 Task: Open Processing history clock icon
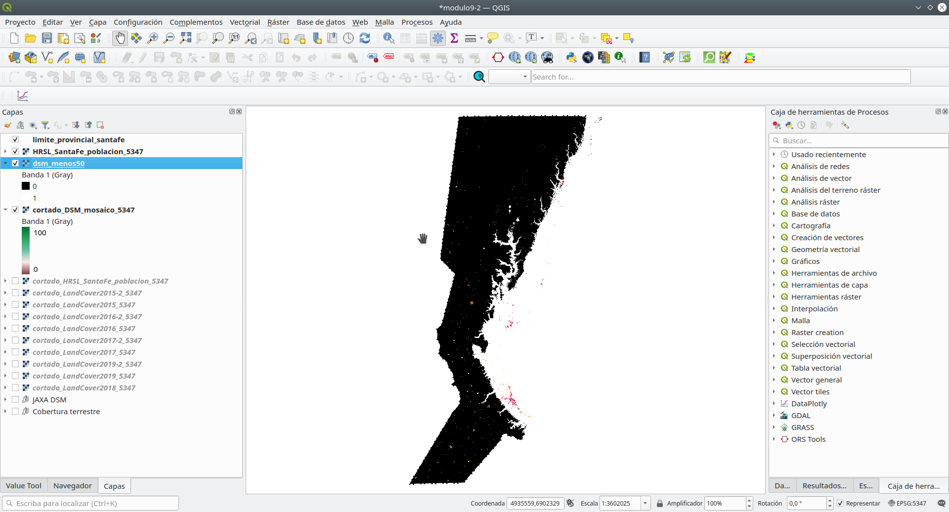801,125
